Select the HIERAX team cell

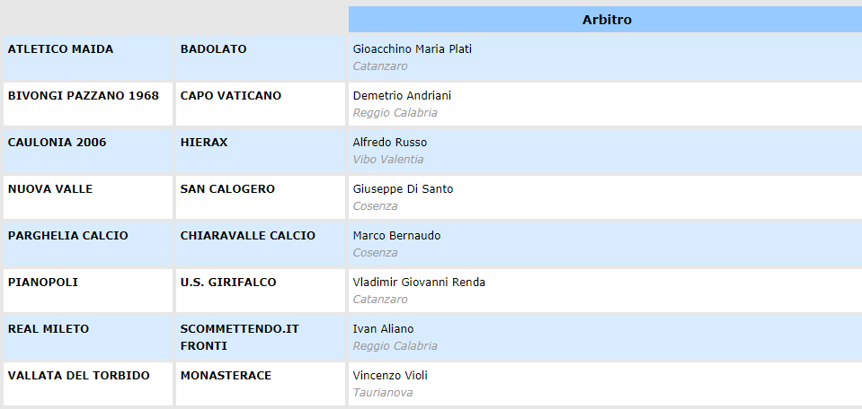[203, 143]
